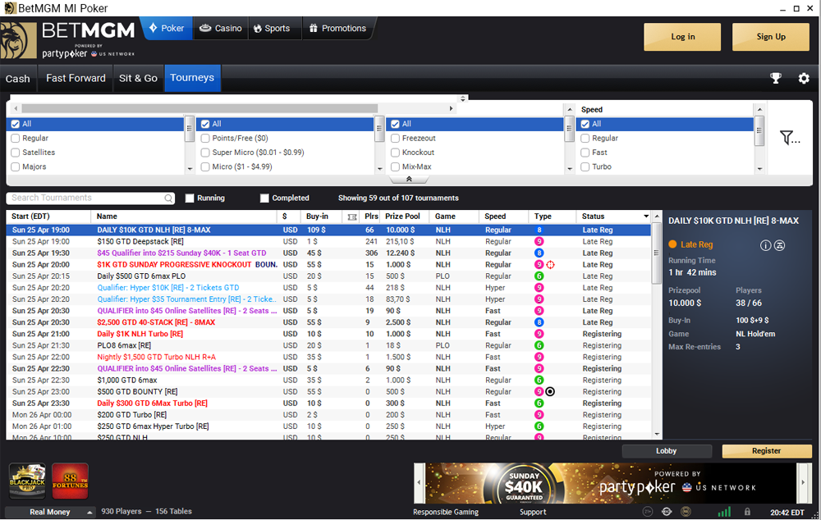Image resolution: width=821 pixels, height=520 pixels.
Task: Tick the Satellites checkbox
Action: pyautogui.click(x=15, y=153)
